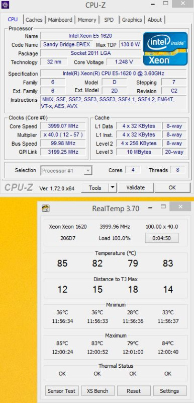
Task: Close the CPU-Z window
Action: pos(183,4)
